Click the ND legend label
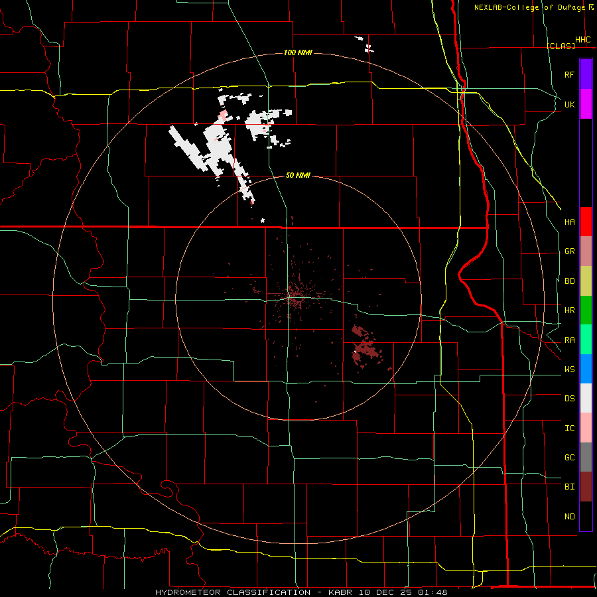 pos(569,517)
